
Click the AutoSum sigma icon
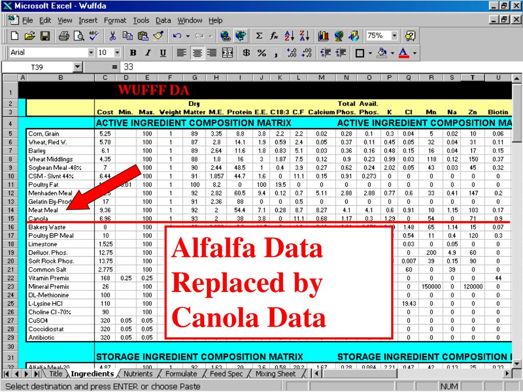[x=259, y=36]
